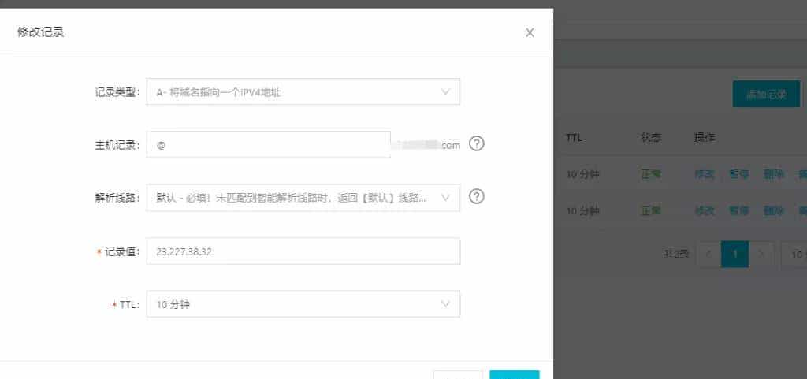The image size is (807, 379).
Task: Go to the next page with the right arrow
Action: coord(762,255)
